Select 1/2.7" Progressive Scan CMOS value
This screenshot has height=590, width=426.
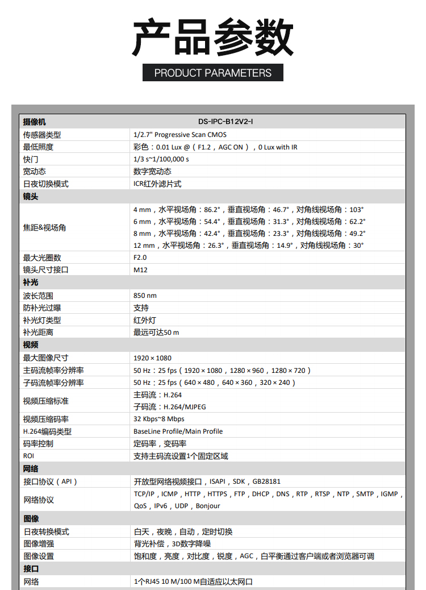[x=179, y=135]
